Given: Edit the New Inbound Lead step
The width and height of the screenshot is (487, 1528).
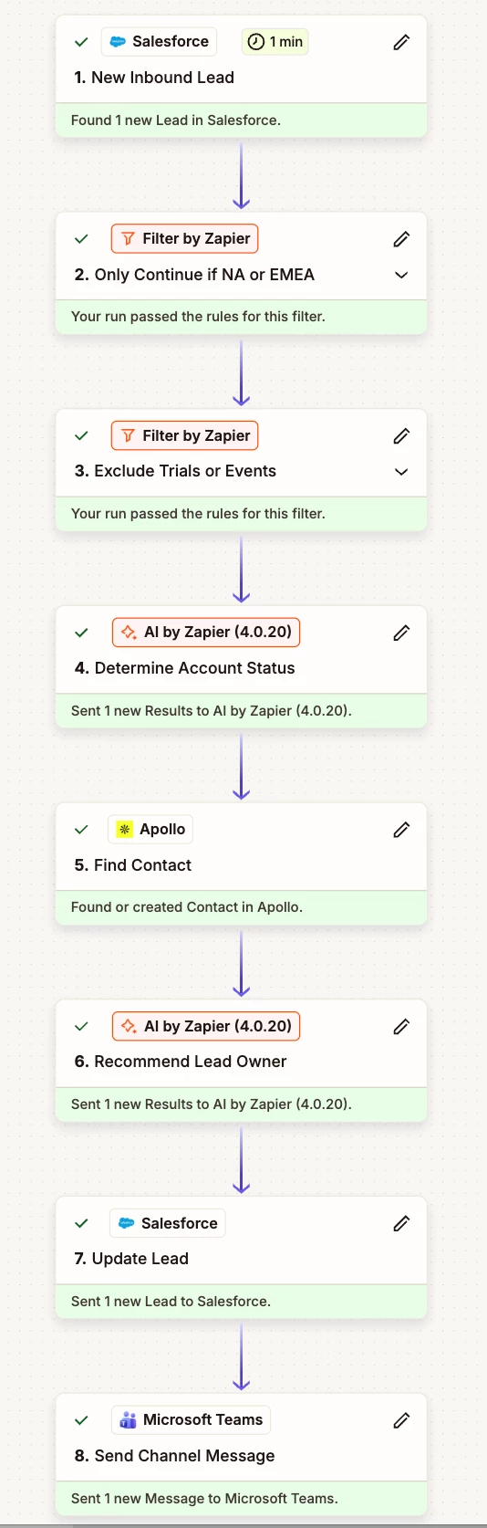Looking at the screenshot, I should (x=401, y=42).
